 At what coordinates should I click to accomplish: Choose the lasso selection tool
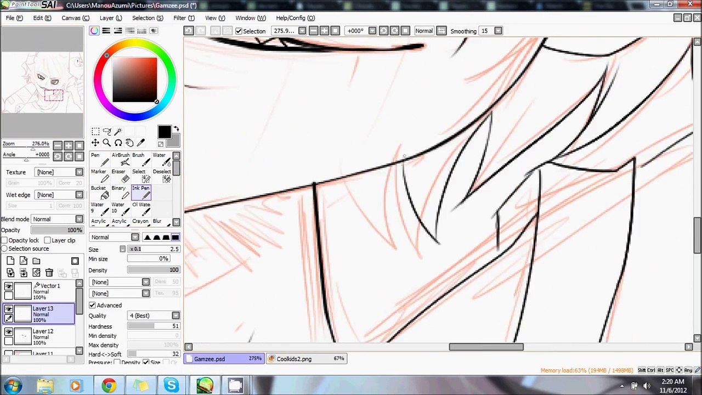[x=107, y=131]
